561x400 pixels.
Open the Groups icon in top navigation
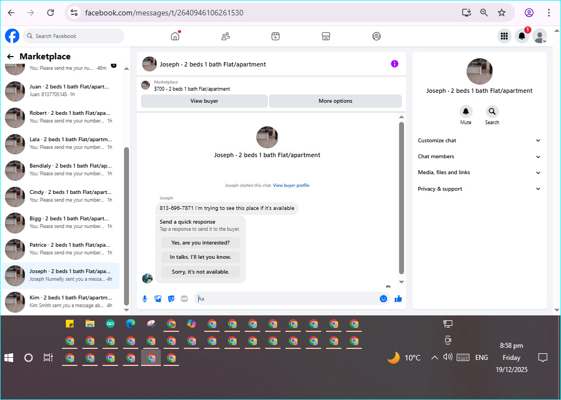coord(377,36)
